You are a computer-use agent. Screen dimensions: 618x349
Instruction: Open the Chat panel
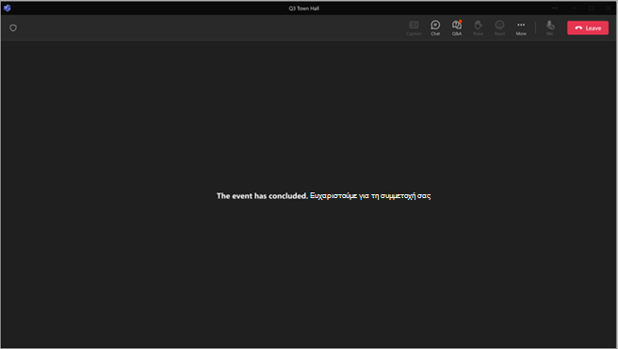coord(435,28)
